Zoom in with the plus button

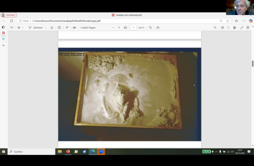[119, 27]
